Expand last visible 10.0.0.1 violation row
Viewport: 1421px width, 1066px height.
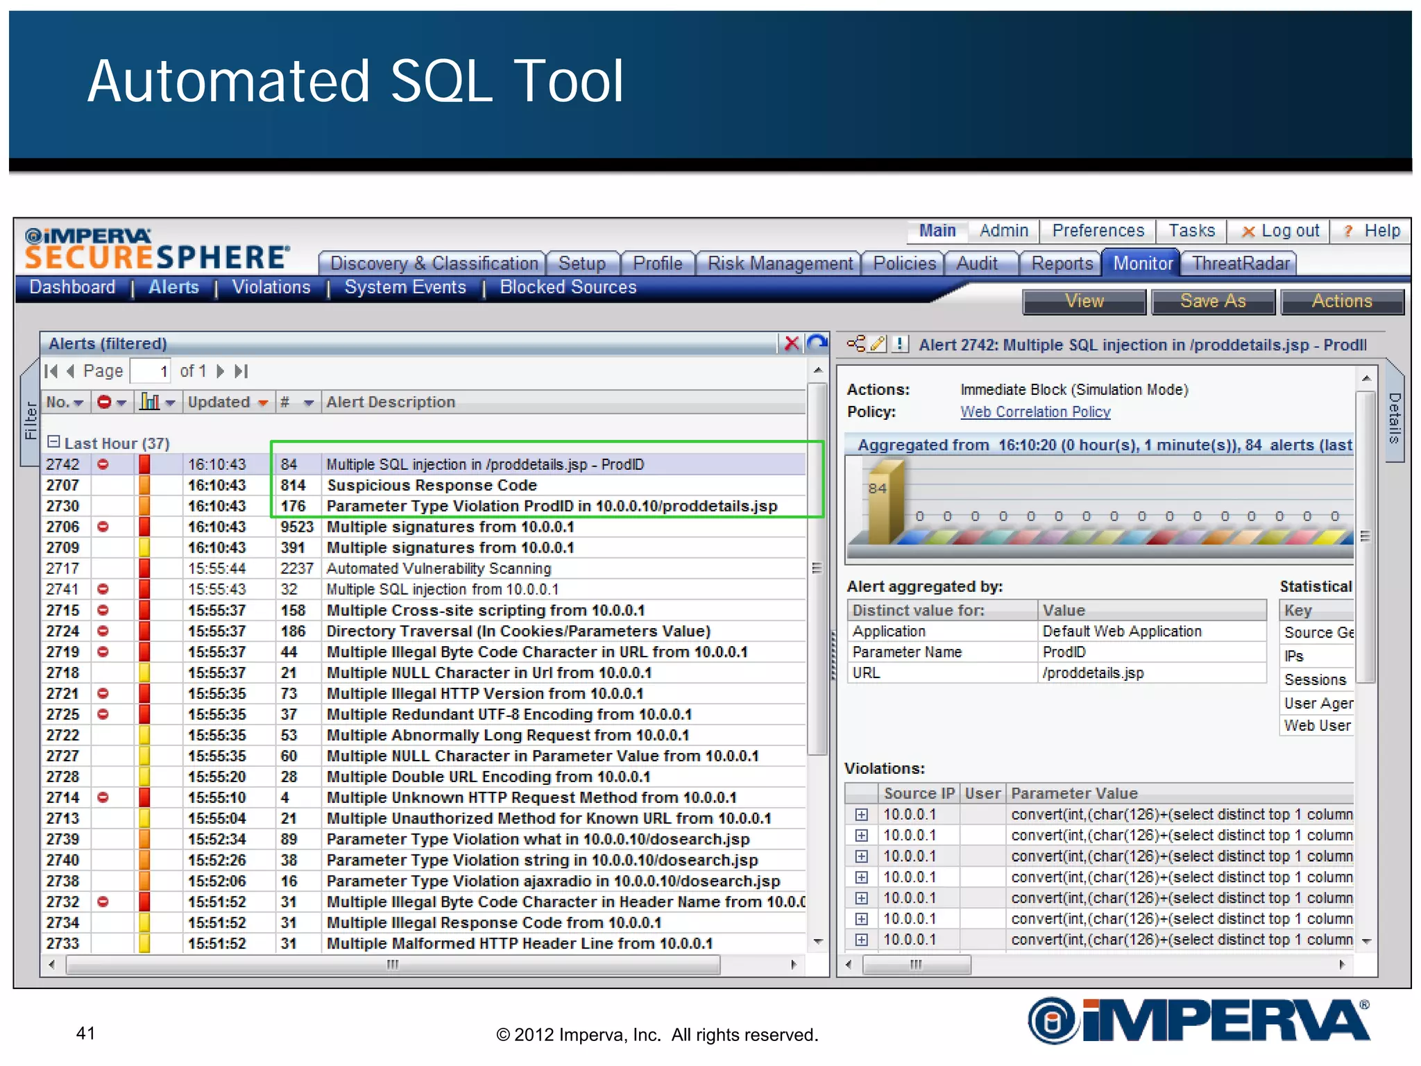point(861,940)
